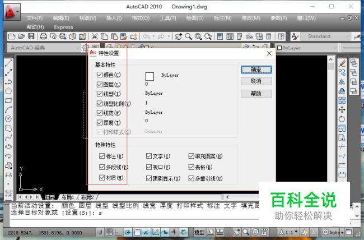Switch to the 布局1 layout tab
The height and width of the screenshot is (240, 364).
click(x=68, y=197)
